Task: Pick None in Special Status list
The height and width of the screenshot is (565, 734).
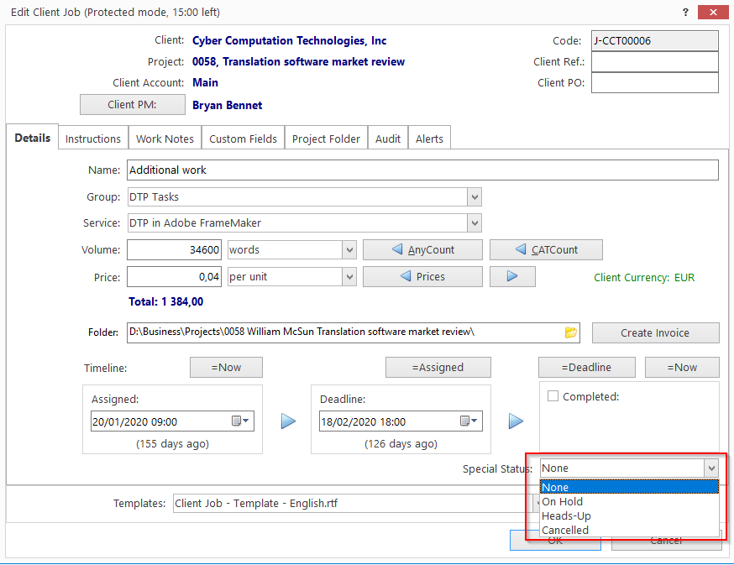Action: (x=629, y=487)
